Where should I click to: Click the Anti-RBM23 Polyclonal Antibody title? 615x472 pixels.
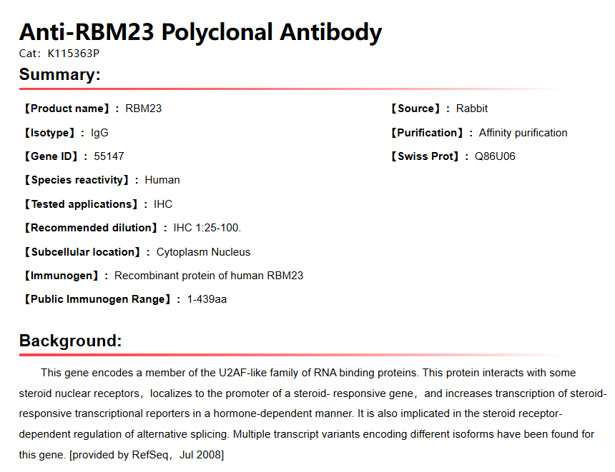tap(200, 32)
